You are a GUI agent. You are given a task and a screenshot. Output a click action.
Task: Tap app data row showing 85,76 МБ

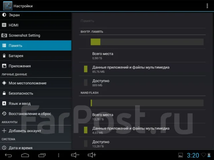pyautogui.click(x=142, y=69)
